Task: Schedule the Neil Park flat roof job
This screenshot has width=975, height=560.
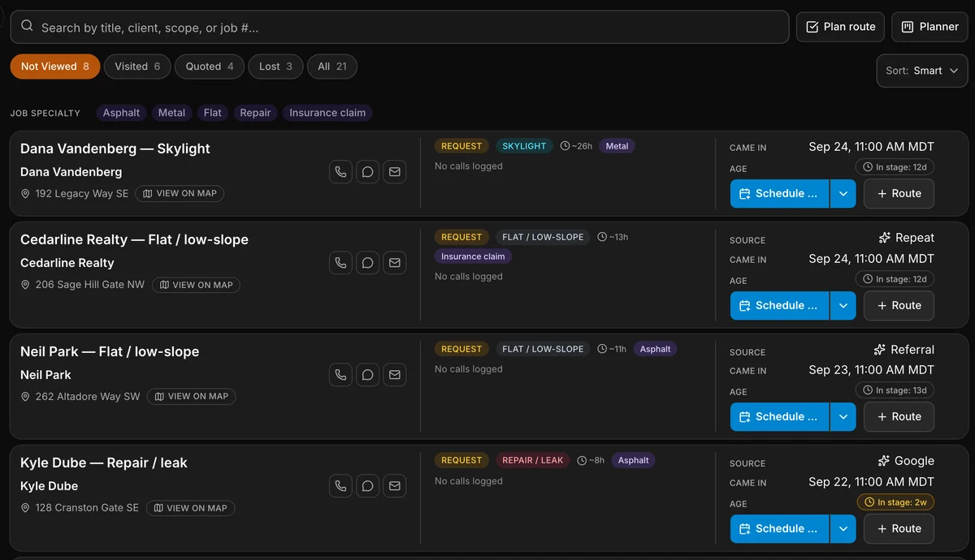Action: [x=779, y=417]
